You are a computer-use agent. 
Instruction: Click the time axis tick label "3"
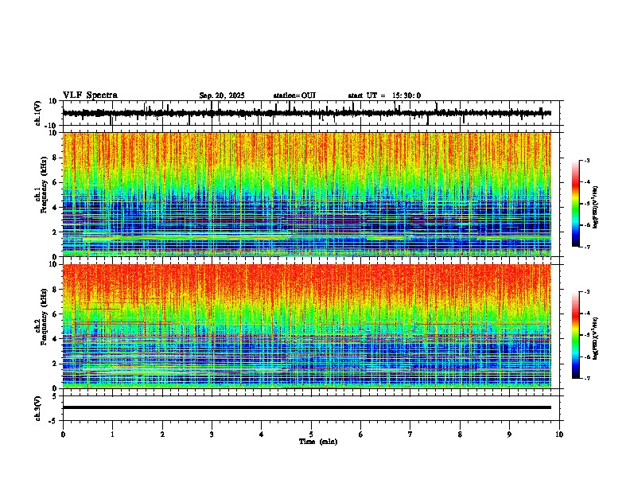212,434
